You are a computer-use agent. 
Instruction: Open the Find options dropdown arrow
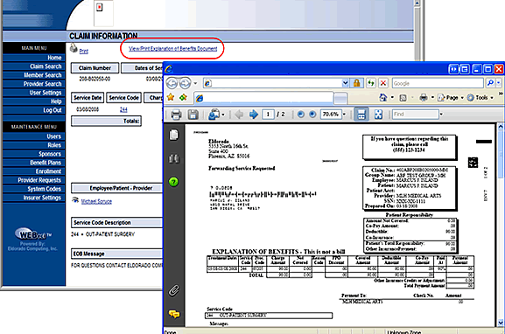click(441, 115)
